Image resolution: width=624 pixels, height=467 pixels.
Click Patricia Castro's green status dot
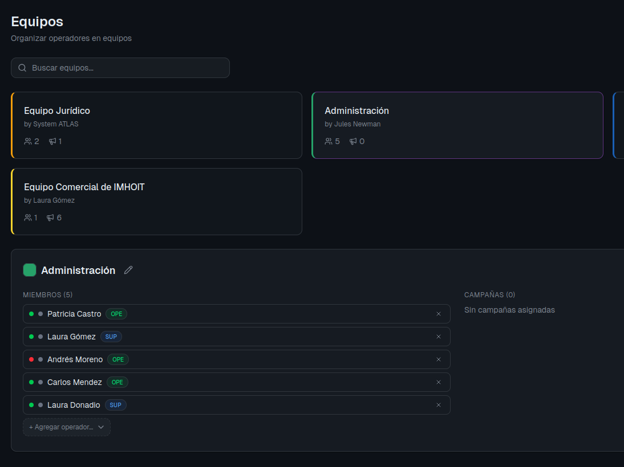31,314
